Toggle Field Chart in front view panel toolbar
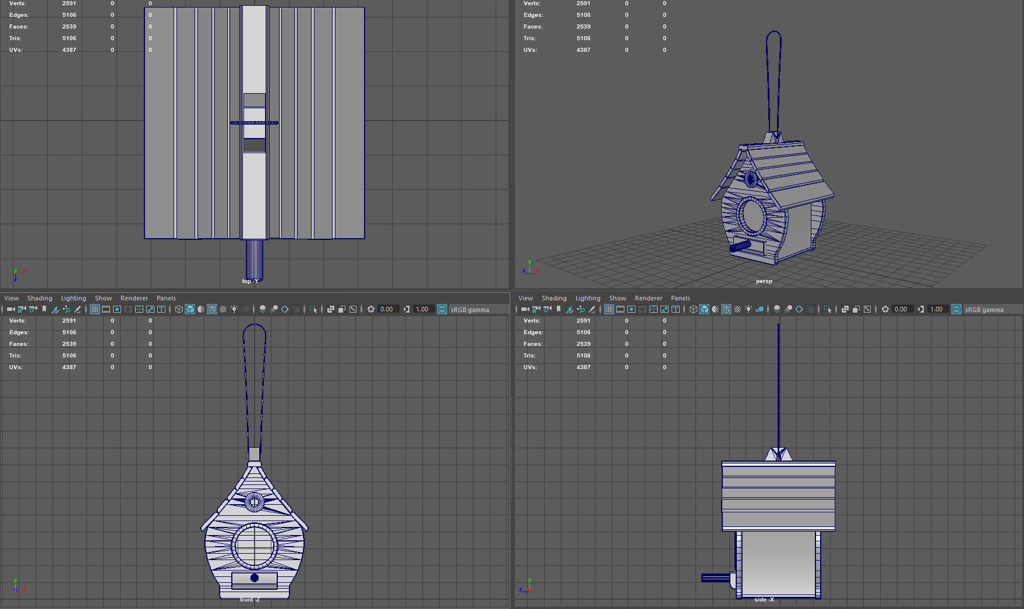1024x609 pixels. [139, 309]
